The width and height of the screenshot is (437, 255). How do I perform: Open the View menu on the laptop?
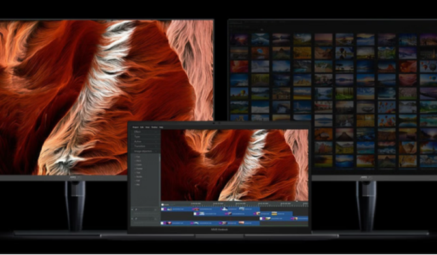coord(147,127)
